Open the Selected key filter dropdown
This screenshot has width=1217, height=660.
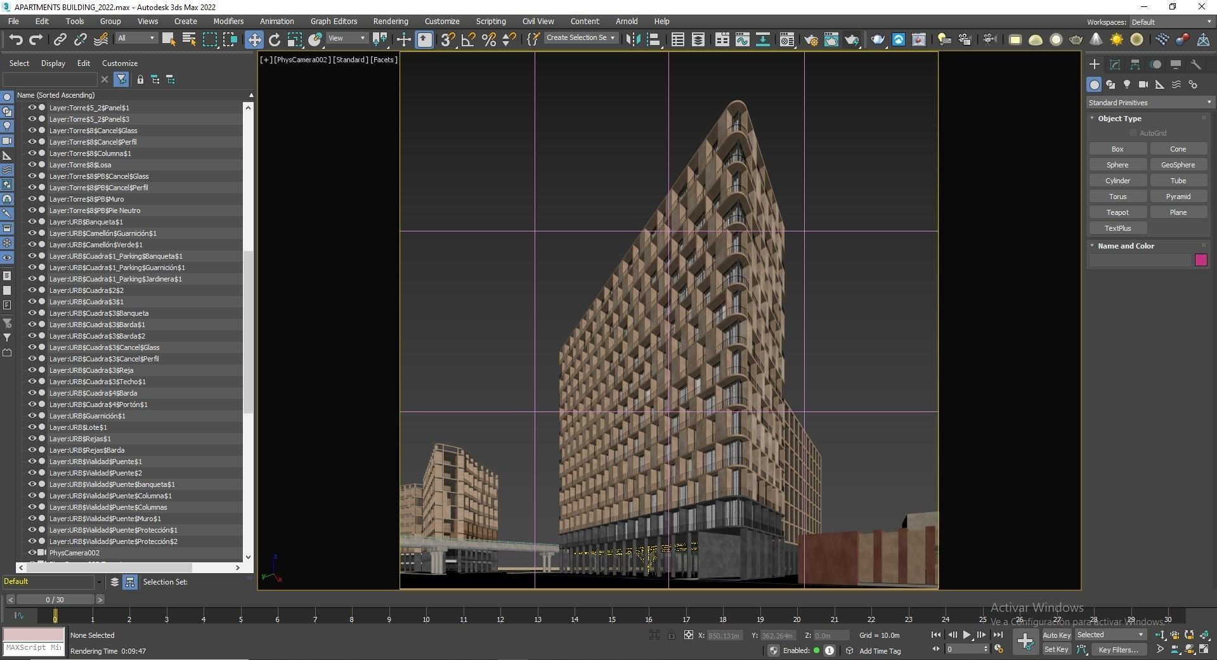click(1110, 635)
